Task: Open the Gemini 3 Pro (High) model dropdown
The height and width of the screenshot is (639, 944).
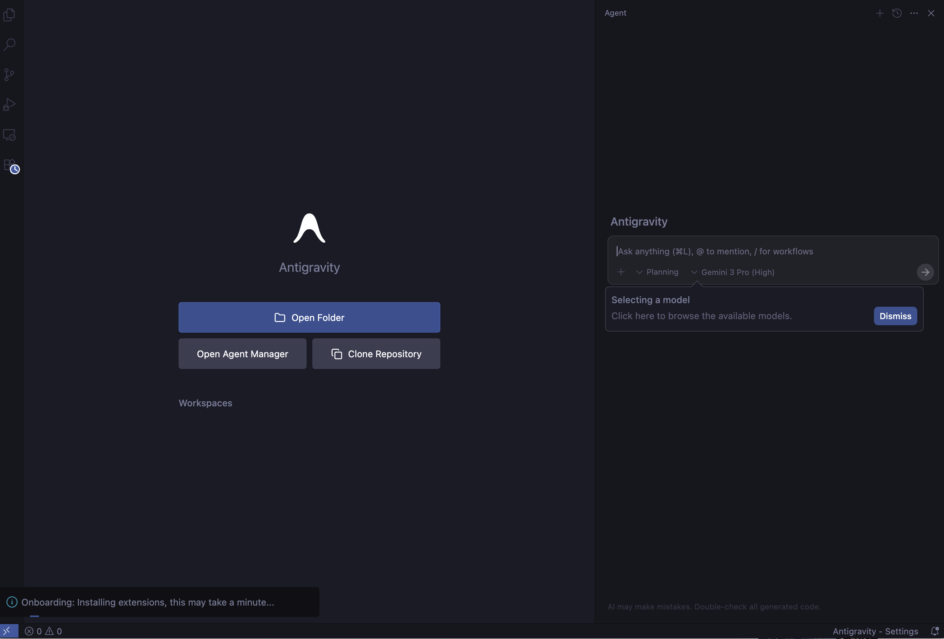Action: (x=733, y=272)
